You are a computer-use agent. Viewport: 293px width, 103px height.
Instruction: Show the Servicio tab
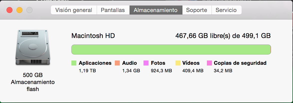(226, 10)
